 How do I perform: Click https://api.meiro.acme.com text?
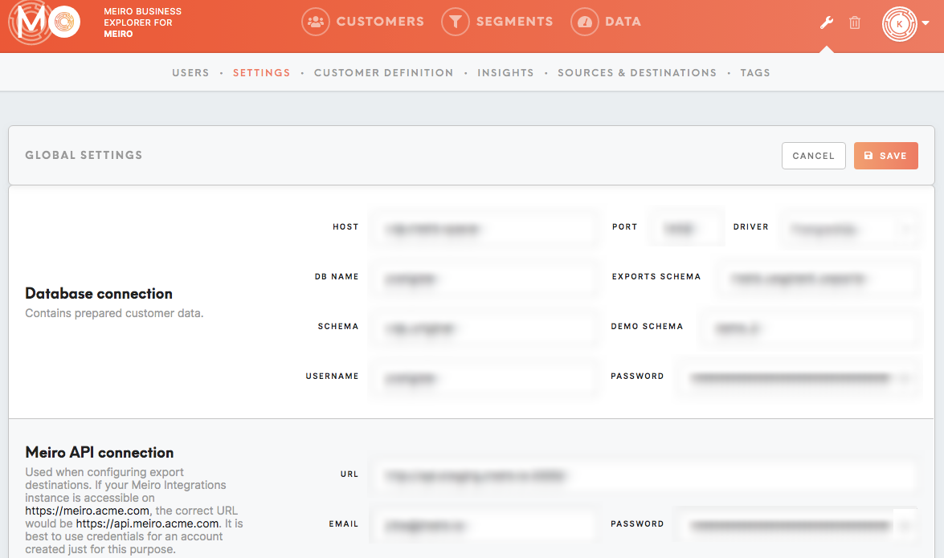pyautogui.click(x=148, y=523)
